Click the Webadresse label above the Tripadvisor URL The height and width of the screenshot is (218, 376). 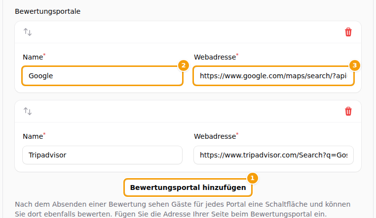216,136
